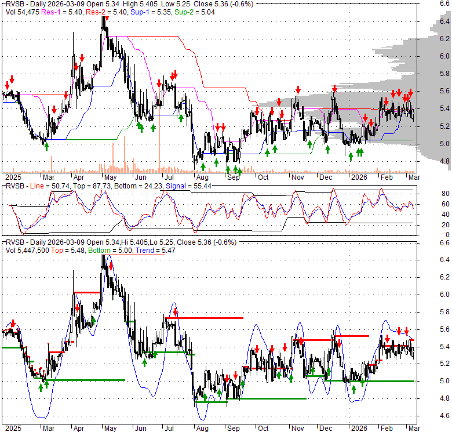Click 'Nov' on the top chart's time axis
Image resolution: width=452 pixels, height=432 pixels.
[297, 177]
